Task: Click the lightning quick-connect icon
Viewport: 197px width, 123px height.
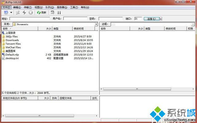Action: point(24,13)
